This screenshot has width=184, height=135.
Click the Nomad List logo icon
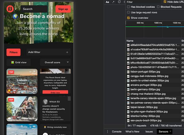click(10, 9)
